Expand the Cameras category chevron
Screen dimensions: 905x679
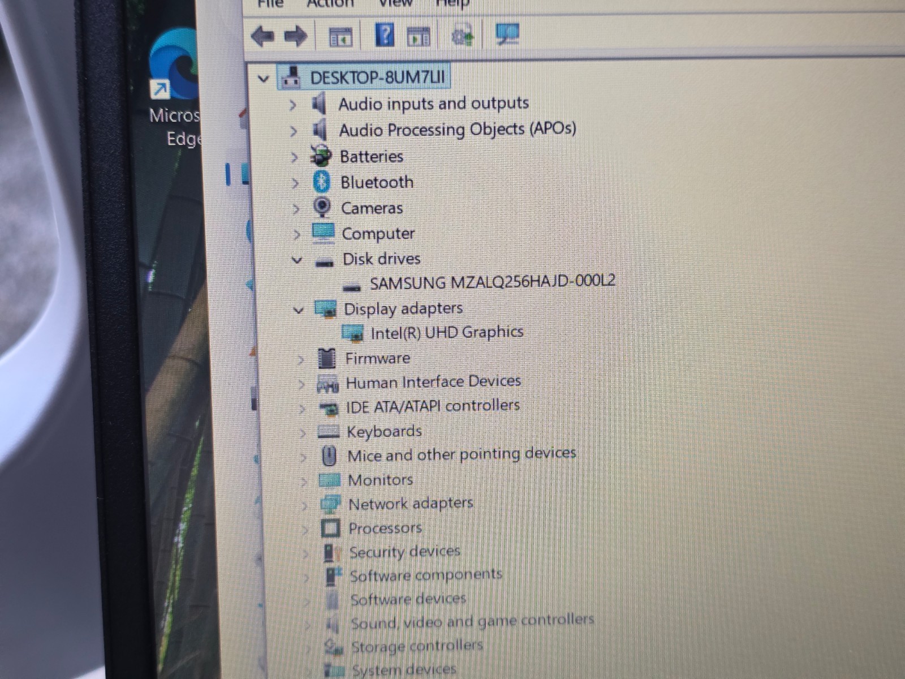pyautogui.click(x=296, y=209)
